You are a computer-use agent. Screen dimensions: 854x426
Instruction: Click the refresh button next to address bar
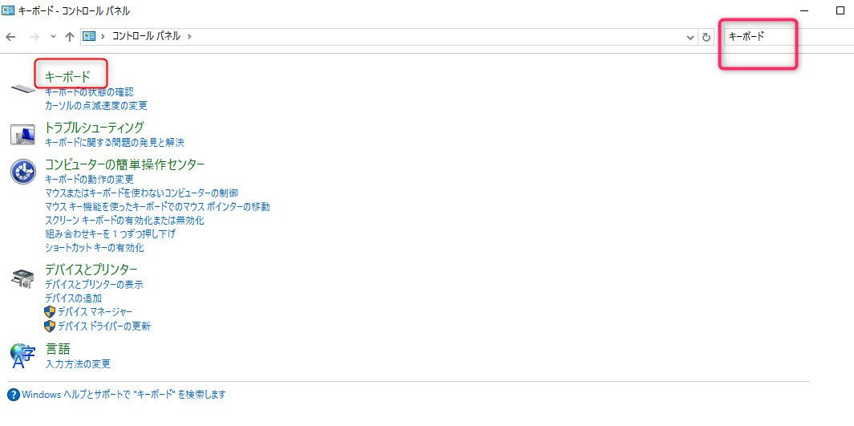[706, 37]
